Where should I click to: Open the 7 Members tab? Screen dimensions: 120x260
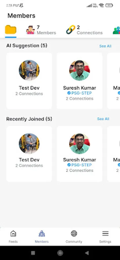click(41, 30)
